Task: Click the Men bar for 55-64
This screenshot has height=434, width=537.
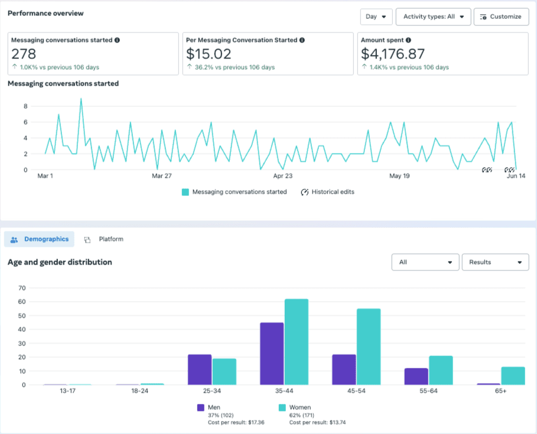Action: (x=416, y=377)
